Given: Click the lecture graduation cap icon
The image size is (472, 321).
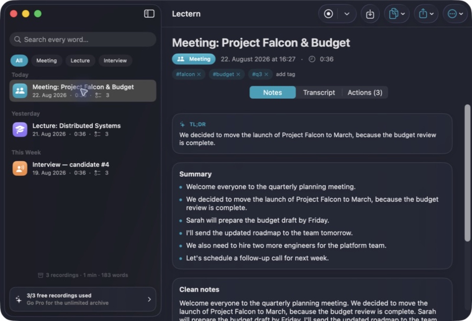Looking at the screenshot, I should [20, 130].
